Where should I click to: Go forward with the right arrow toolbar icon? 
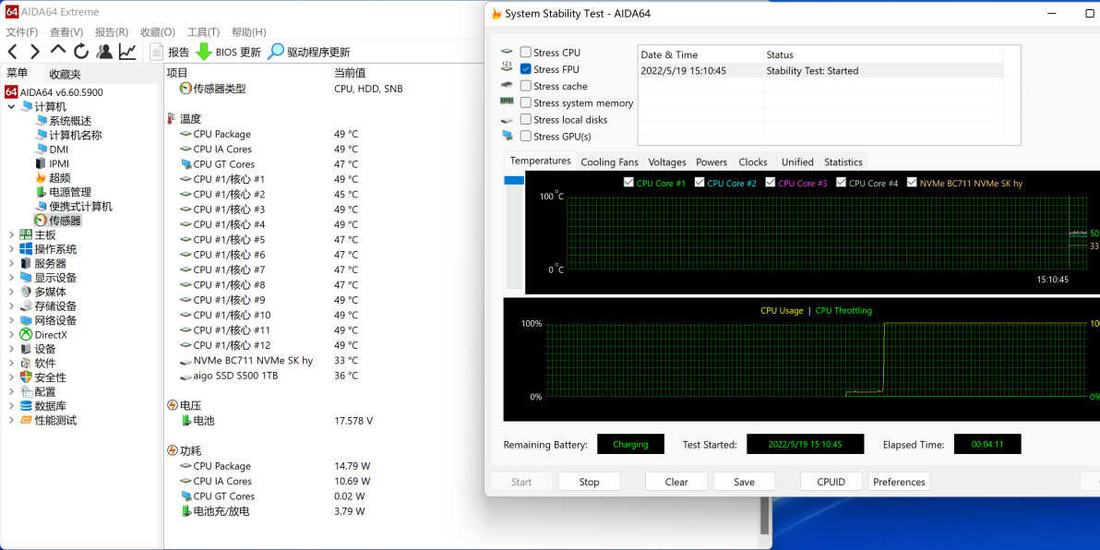click(34, 51)
